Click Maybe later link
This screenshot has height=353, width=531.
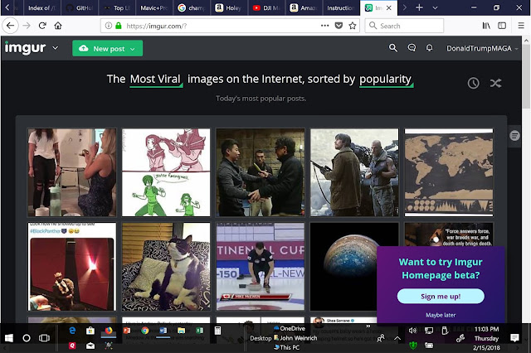coord(441,315)
